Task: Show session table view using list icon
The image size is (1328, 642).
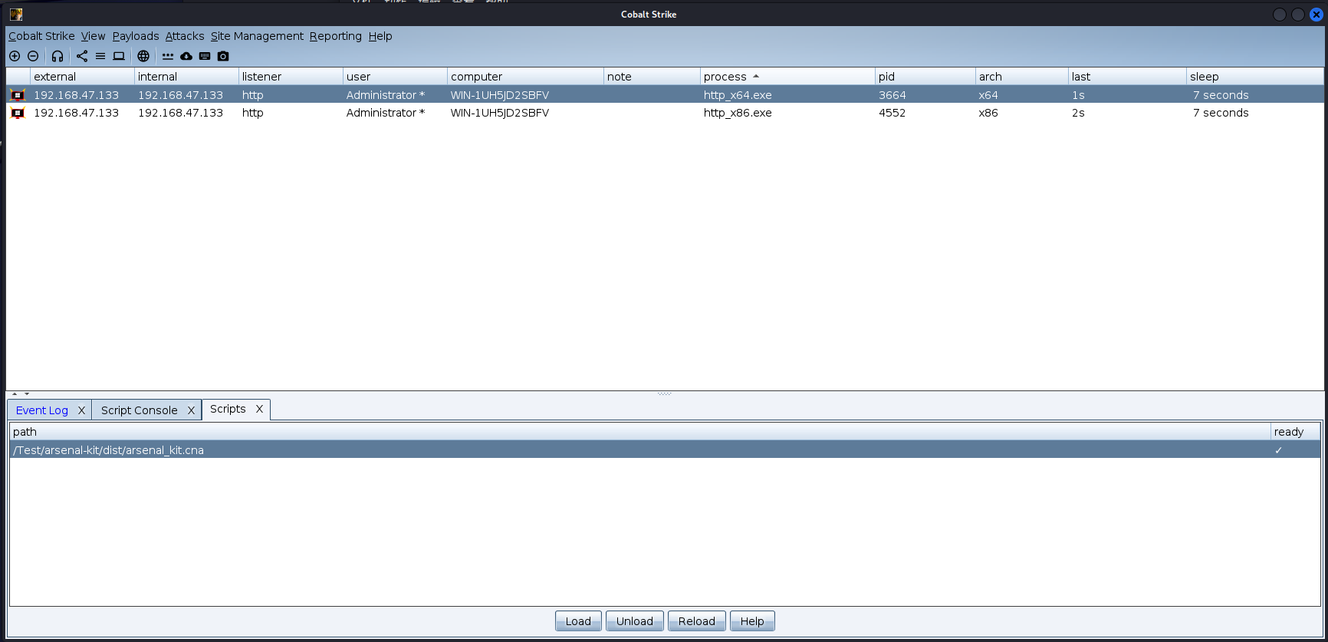Action: (x=100, y=56)
